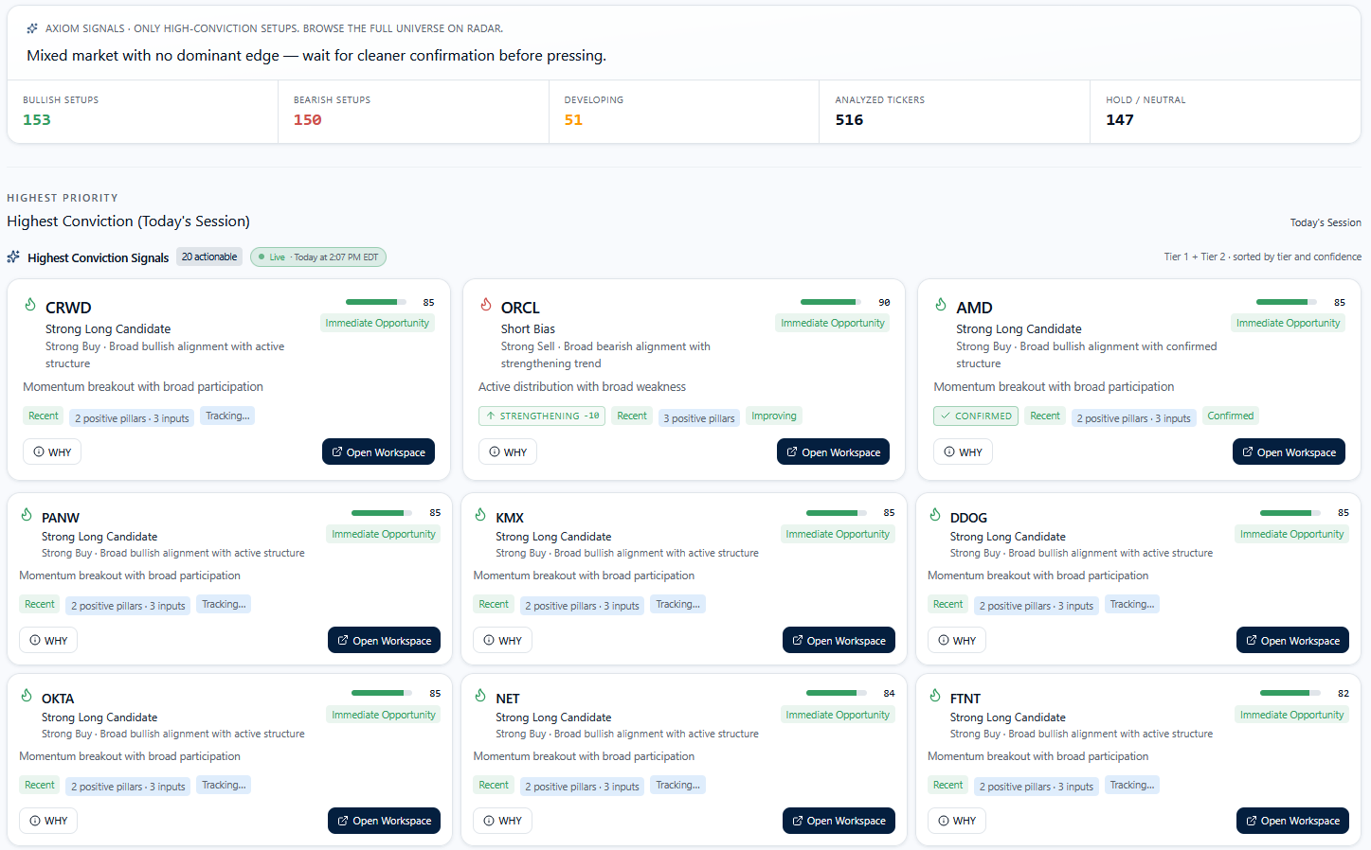Click 'Tier 1 + Tier 2' sorting note

click(x=1263, y=257)
